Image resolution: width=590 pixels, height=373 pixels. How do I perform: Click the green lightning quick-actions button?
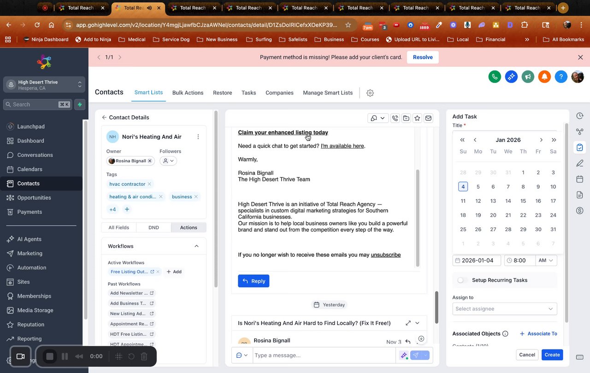[x=80, y=105]
